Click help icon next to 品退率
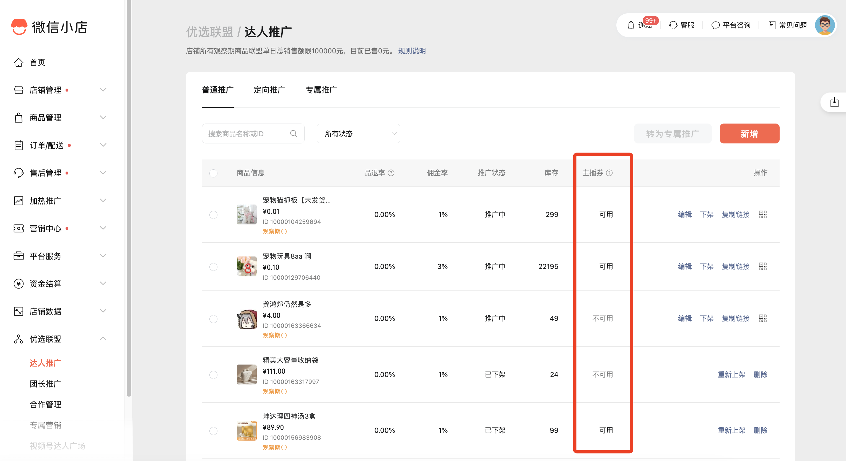 click(391, 173)
